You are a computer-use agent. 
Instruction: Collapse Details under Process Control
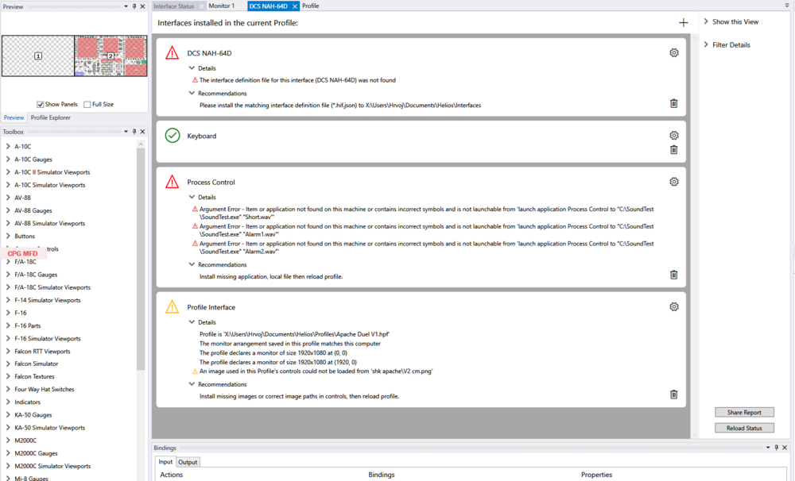coord(192,197)
